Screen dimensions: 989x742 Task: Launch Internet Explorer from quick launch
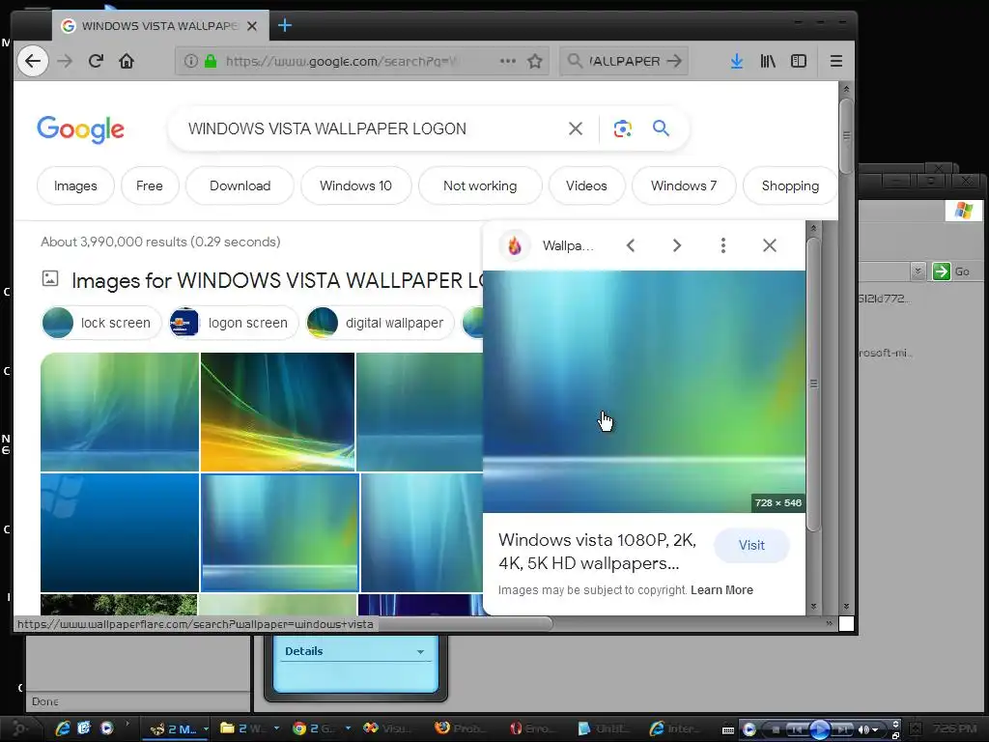tap(63, 728)
